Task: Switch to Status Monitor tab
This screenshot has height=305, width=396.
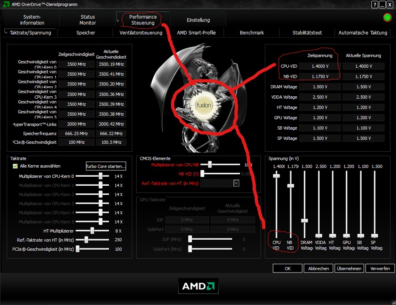Action: [x=88, y=20]
